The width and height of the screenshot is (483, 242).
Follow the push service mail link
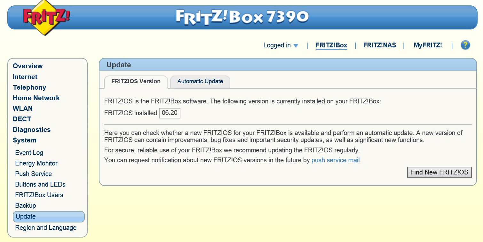(336, 160)
